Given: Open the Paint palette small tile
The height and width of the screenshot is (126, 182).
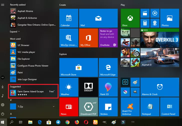Looking at the screenshot, I should coord(135,82).
